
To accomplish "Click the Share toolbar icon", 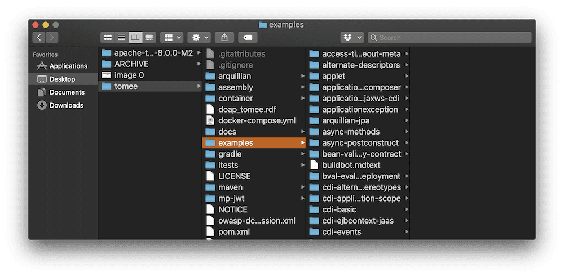I will click(x=224, y=37).
